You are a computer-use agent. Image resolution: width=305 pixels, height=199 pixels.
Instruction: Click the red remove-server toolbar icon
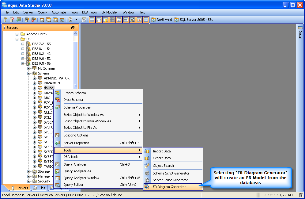tap(12, 20)
